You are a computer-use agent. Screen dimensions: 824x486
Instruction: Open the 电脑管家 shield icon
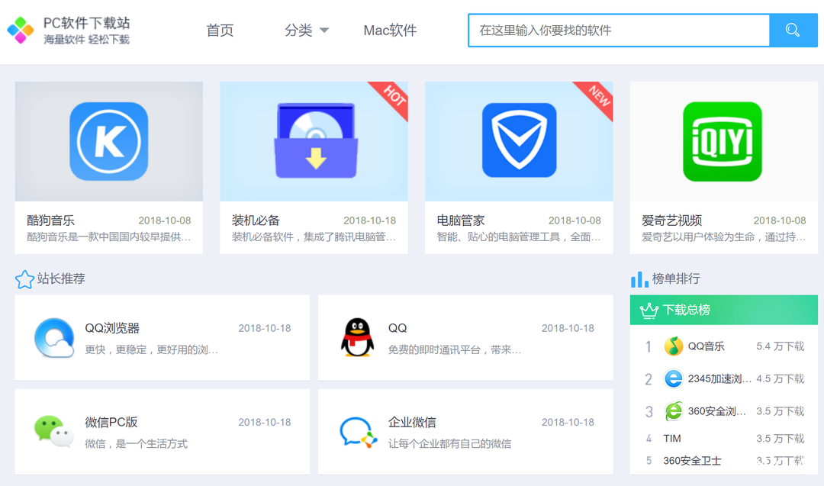pyautogui.click(x=520, y=140)
